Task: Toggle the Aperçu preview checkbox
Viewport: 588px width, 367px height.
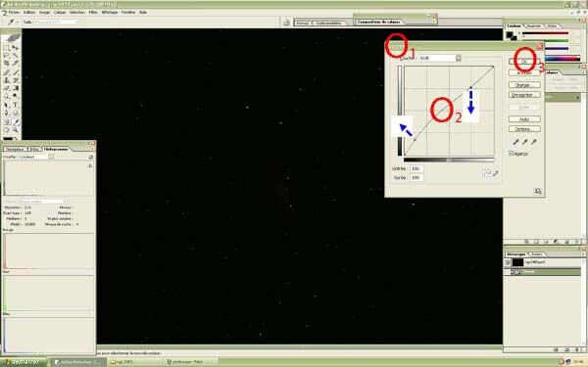Action: (x=511, y=154)
